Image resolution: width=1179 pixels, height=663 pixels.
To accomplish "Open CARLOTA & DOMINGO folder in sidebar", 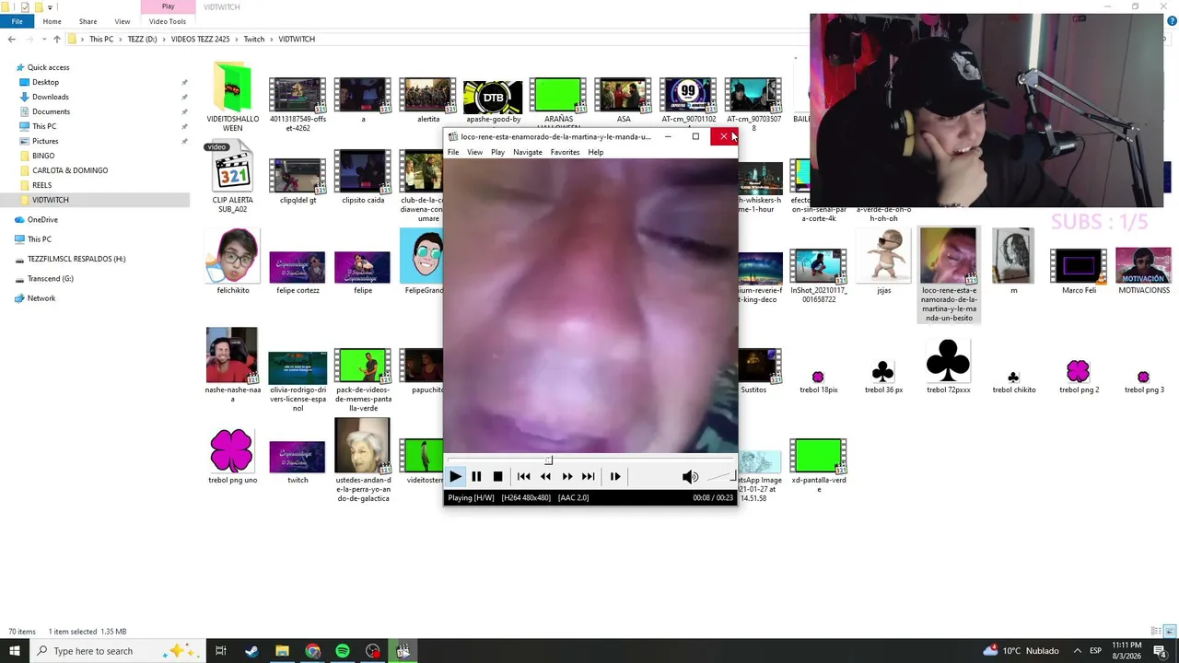I will pyautogui.click(x=69, y=170).
